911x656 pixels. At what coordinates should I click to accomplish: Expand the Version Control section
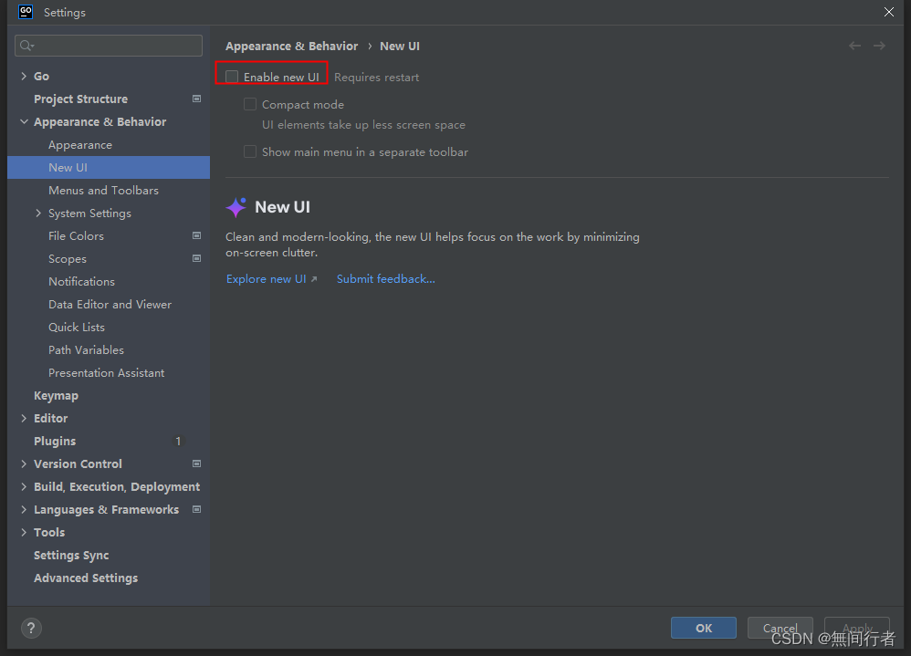point(24,463)
